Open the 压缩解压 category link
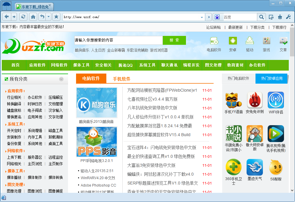Viewport: 295px width, 202px height. pos(56,97)
